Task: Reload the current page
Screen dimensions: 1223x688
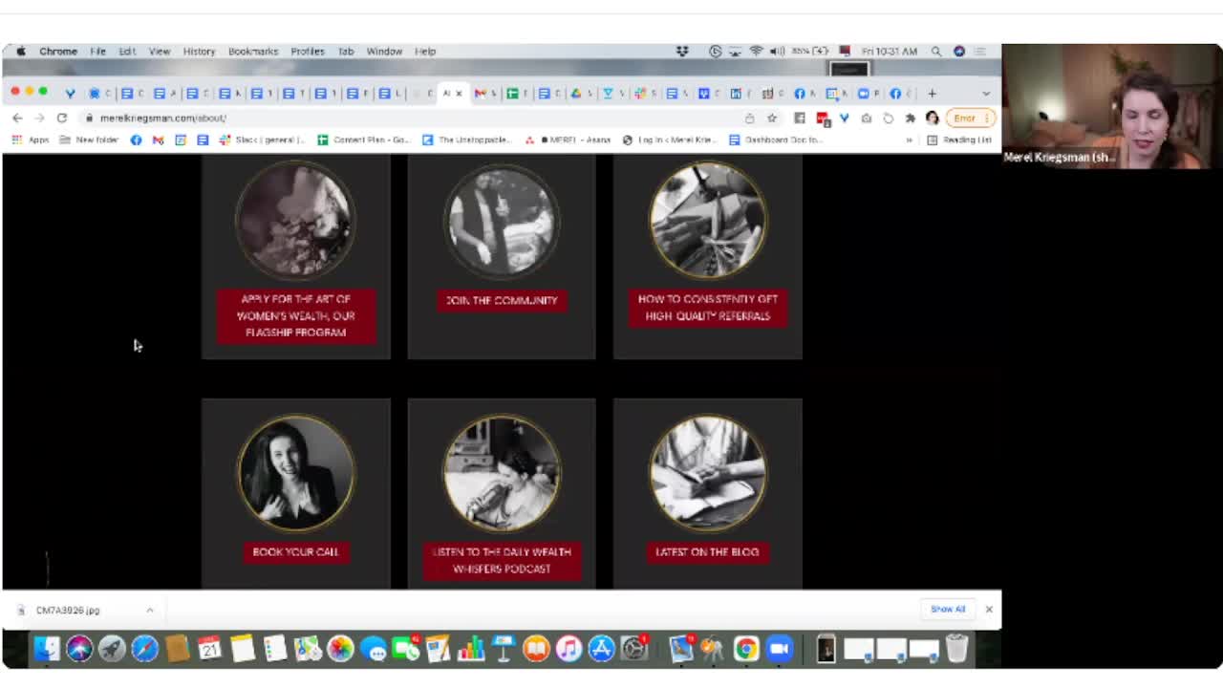Action: tap(62, 118)
